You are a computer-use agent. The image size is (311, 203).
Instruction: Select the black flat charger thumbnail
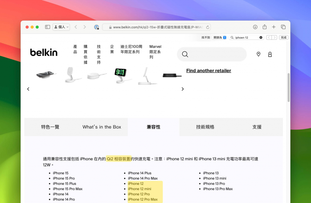coord(172,75)
